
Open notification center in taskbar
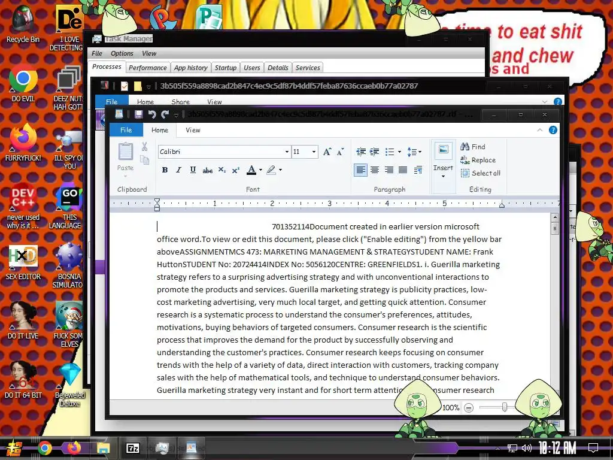593,448
